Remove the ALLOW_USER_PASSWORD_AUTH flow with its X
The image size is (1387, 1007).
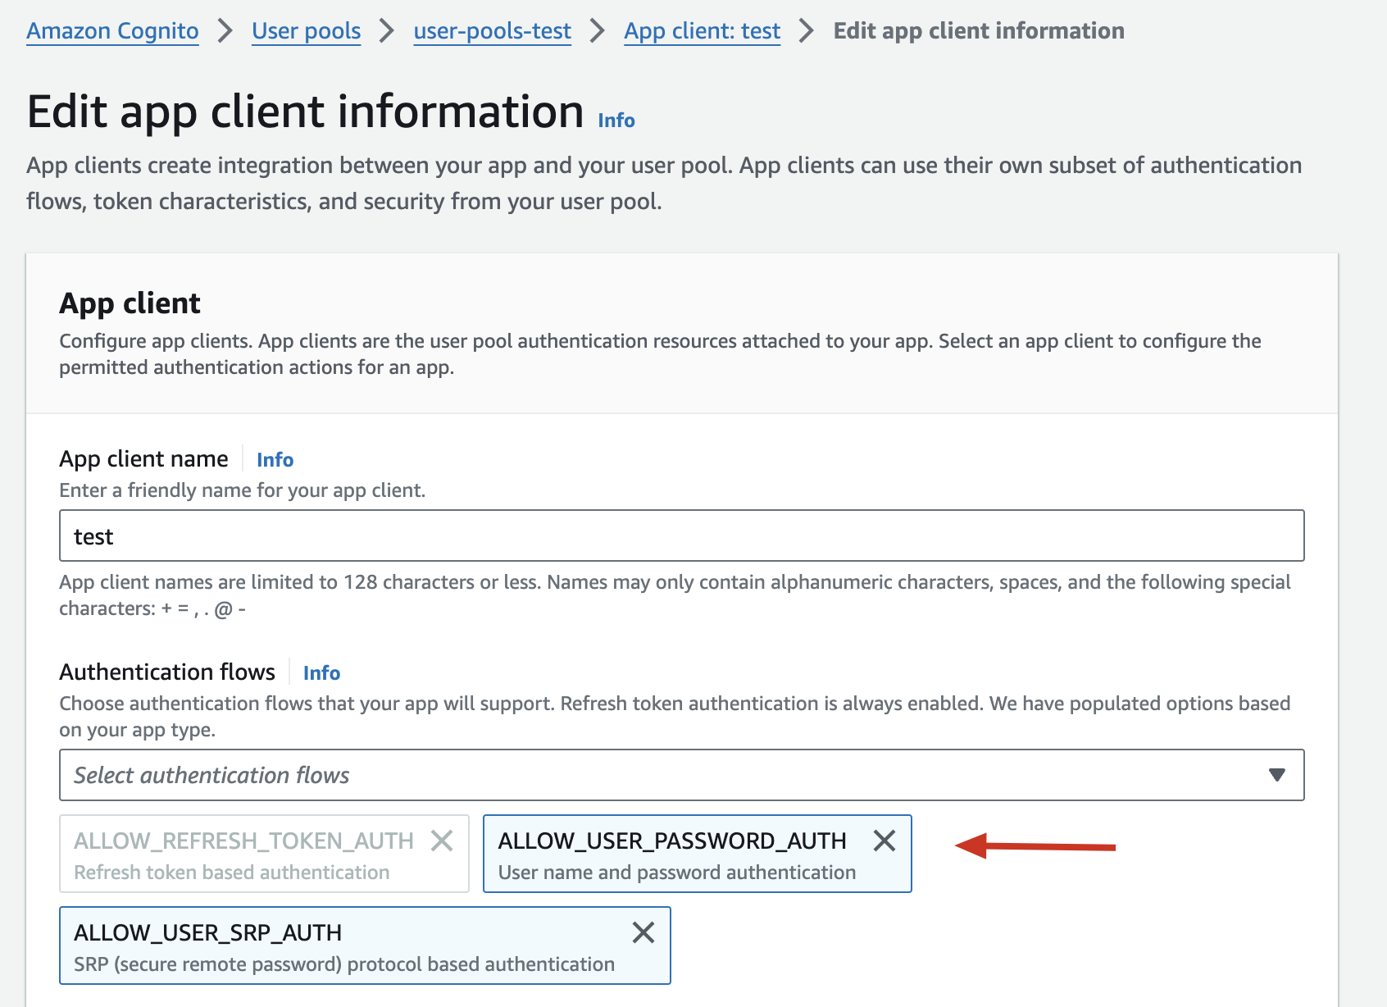tap(884, 841)
